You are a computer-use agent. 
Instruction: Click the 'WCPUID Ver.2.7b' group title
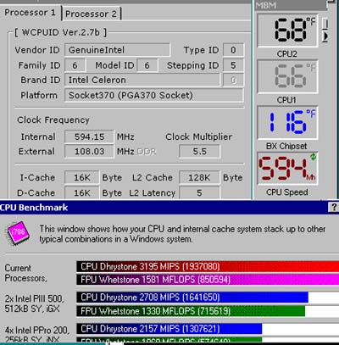pos(61,32)
